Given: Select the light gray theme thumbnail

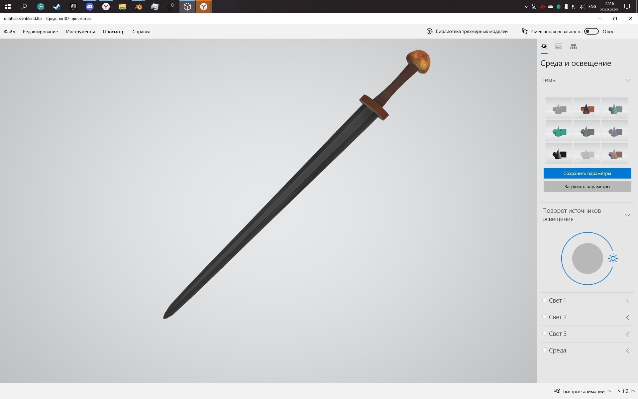Looking at the screenshot, I should pyautogui.click(x=559, y=108).
